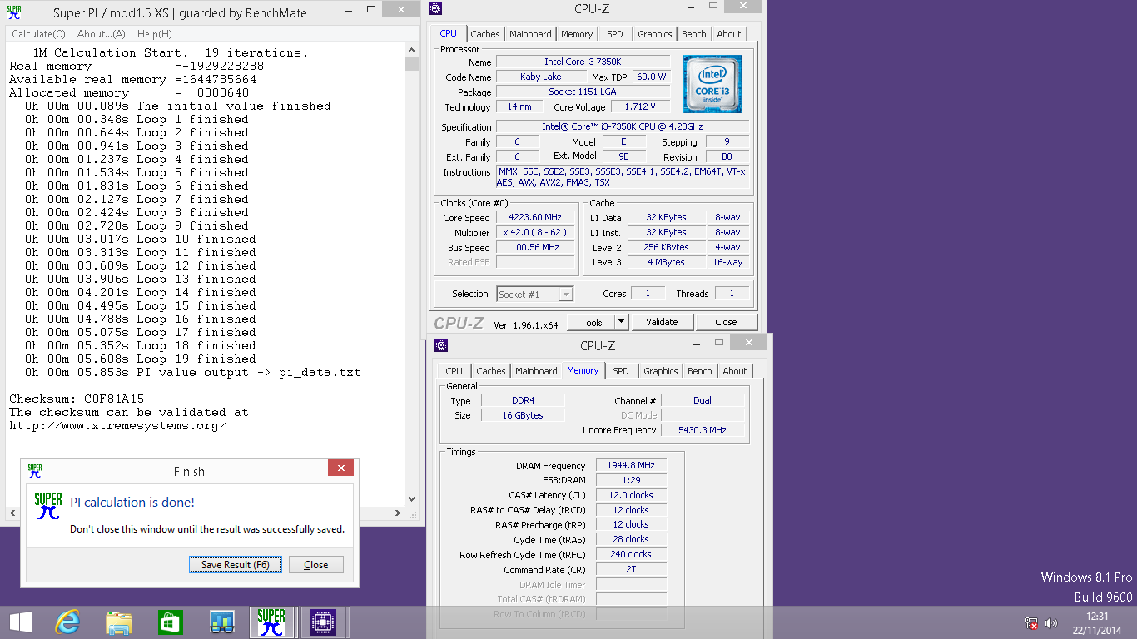Switch to Super PI via its taskbar icon
1137x639 pixels.
point(271,622)
